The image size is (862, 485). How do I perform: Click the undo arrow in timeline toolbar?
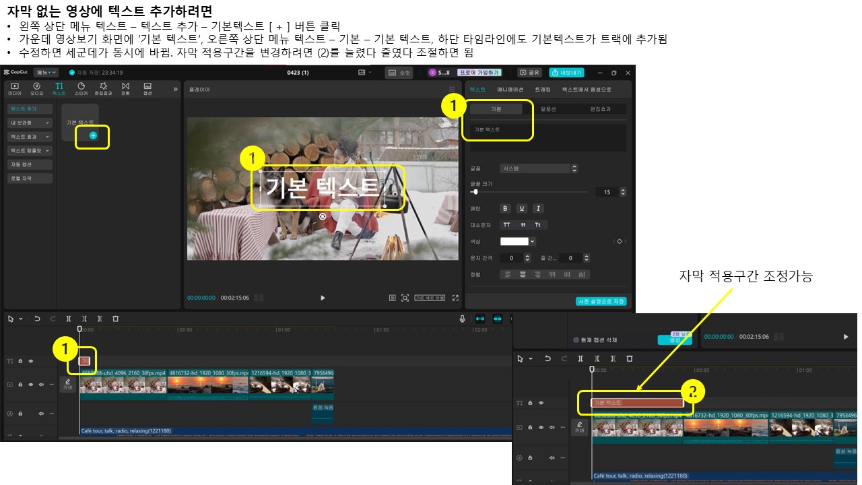click(37, 319)
